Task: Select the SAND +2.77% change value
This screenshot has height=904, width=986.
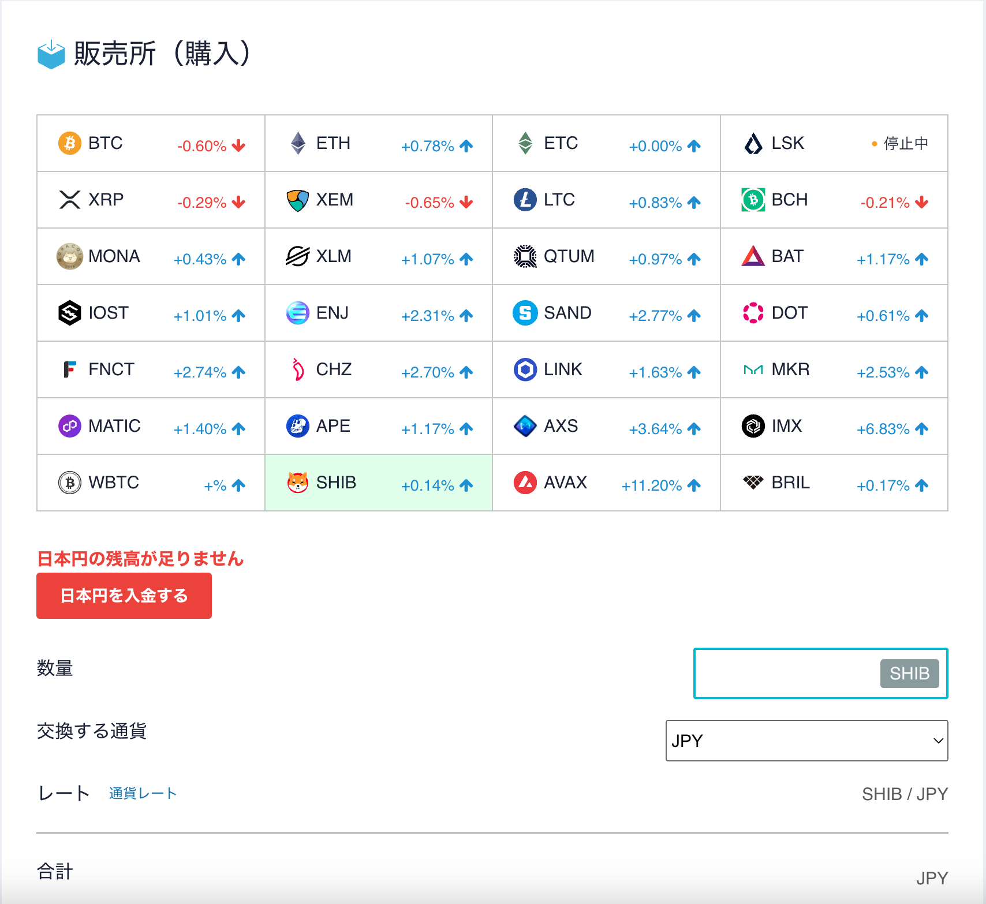Action: pos(656,316)
